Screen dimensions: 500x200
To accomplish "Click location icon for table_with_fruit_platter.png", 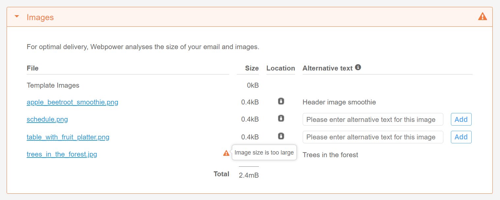I will [281, 136].
